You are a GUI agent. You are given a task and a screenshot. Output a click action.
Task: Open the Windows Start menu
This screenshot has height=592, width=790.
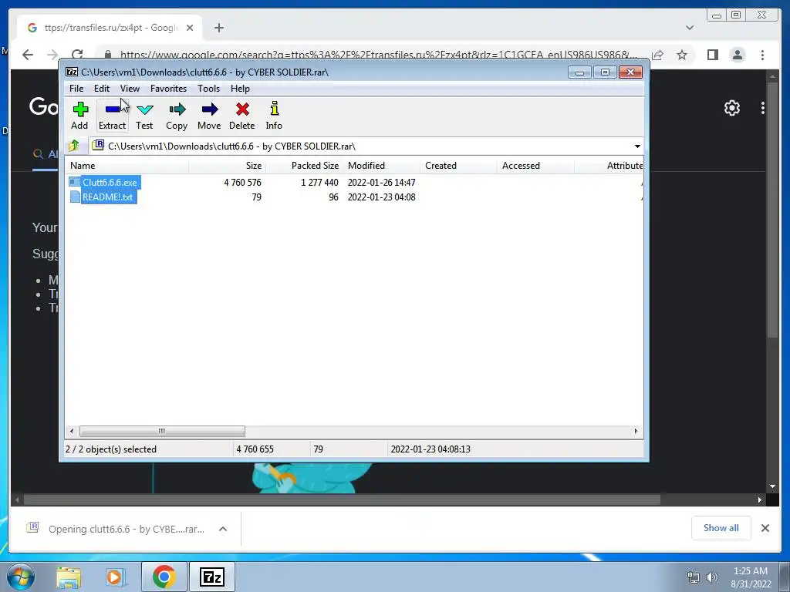coord(21,577)
